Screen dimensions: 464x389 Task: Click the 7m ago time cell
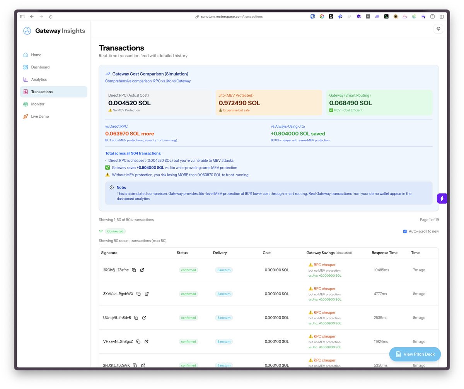[x=419, y=270]
